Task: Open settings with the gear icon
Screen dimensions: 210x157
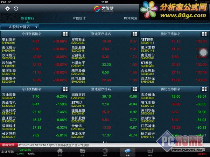Action: pyautogui.click(x=7, y=9)
